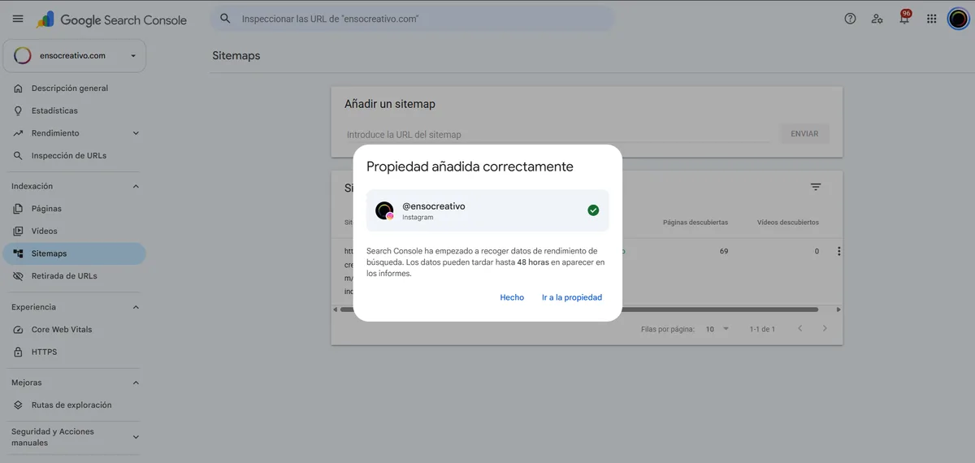Click the Rutas de exploración layers icon
Screen dimensions: 975x463
(18, 405)
